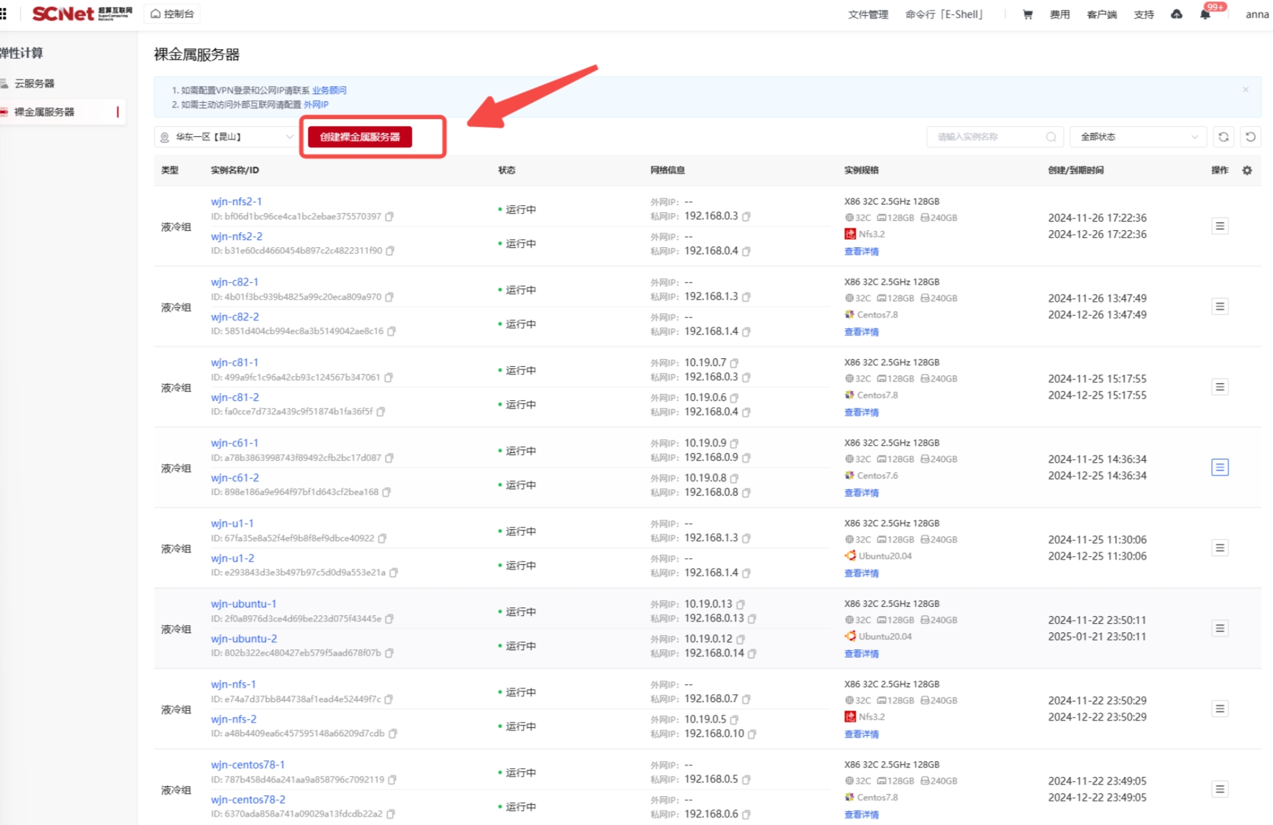
Task: Open 文件管理 in the top menu
Action: click(x=868, y=14)
